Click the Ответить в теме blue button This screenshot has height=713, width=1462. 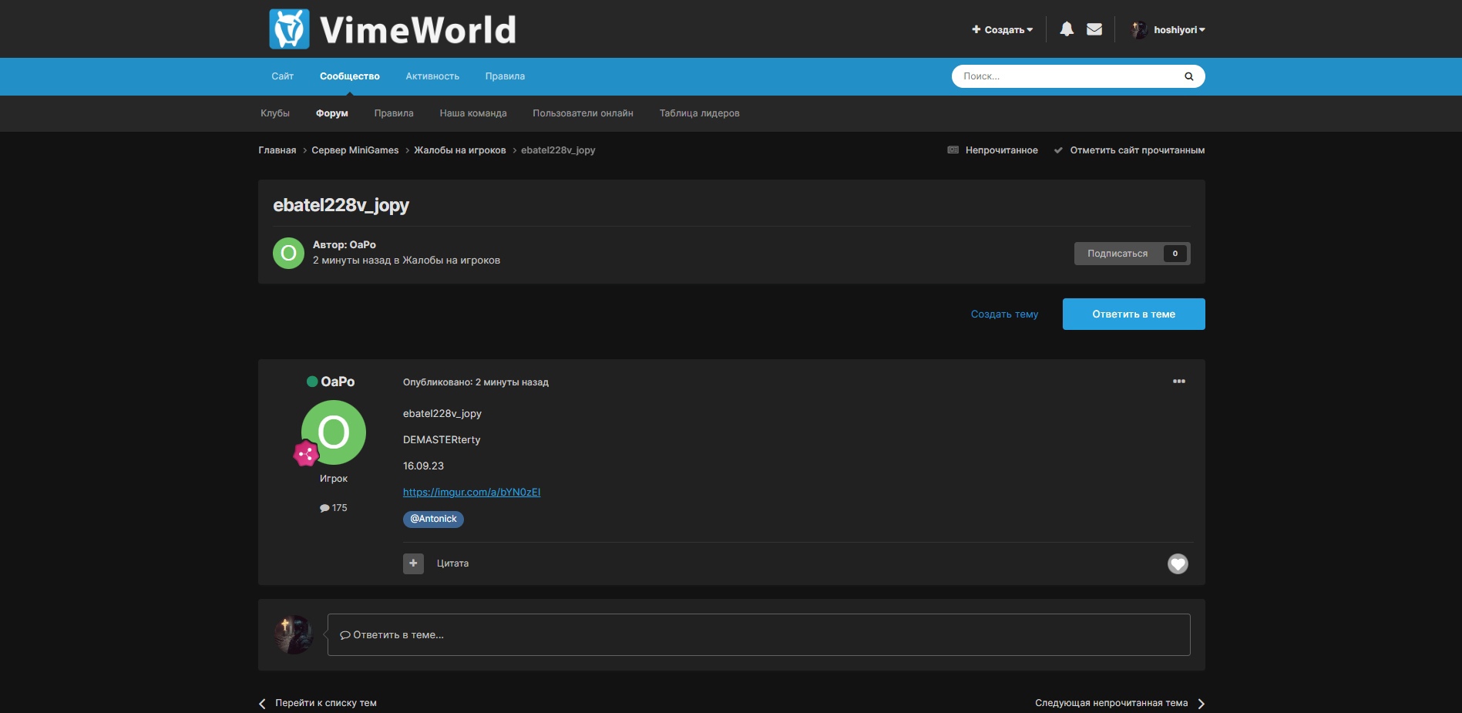(x=1133, y=314)
